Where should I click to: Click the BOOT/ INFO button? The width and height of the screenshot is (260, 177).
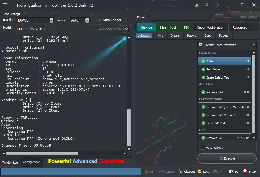pyautogui.click(x=245, y=17)
